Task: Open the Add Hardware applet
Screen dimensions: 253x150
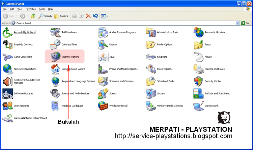Action: [x=55, y=32]
